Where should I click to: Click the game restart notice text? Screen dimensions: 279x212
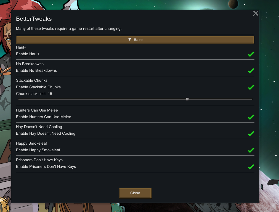tap(69, 29)
